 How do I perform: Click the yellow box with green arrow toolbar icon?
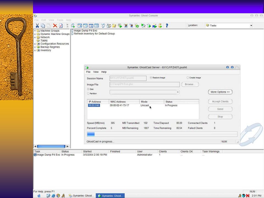[x=160, y=26]
